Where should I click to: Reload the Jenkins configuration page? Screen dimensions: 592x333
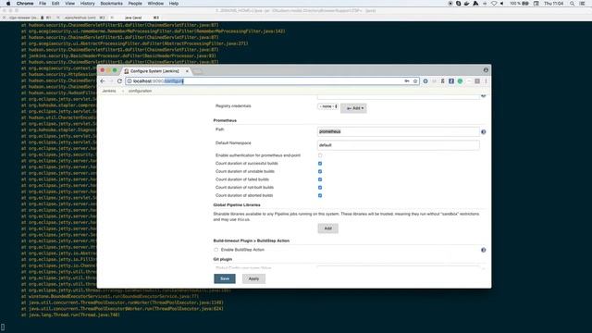point(119,81)
